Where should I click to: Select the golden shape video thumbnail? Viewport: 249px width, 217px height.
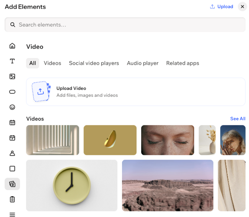[x=110, y=140]
